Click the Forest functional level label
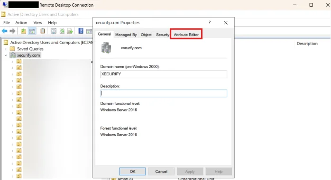Viewport: 331px width, 180px height. [x=119, y=128]
